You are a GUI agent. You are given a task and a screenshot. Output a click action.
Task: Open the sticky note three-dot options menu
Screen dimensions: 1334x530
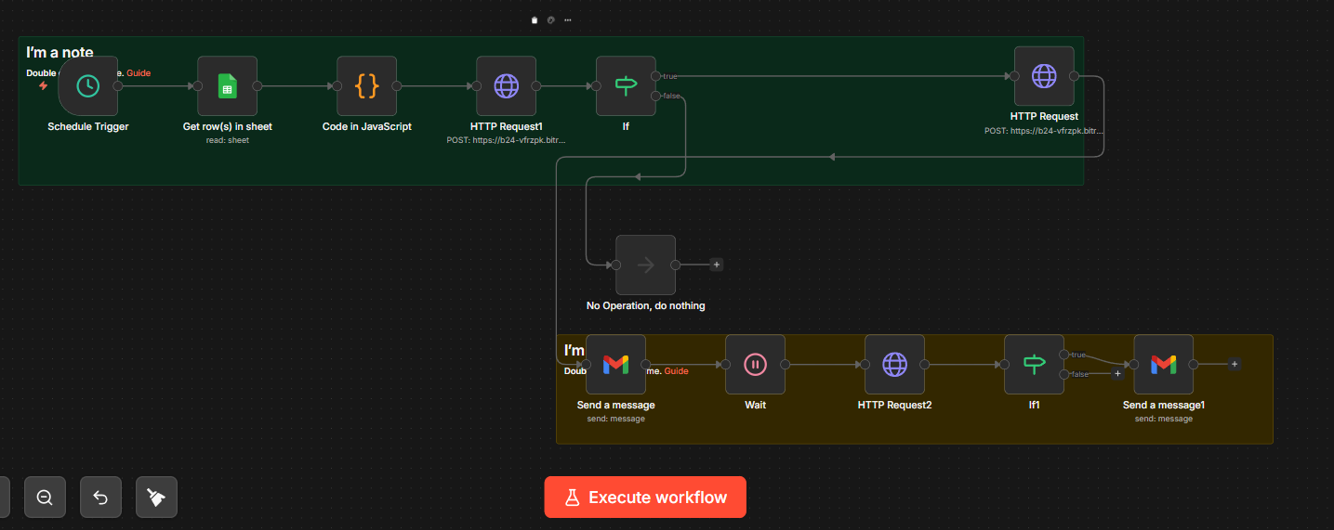click(568, 19)
